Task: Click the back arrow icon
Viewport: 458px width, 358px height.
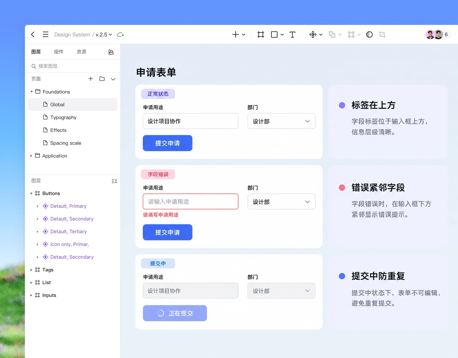Action: (33, 35)
